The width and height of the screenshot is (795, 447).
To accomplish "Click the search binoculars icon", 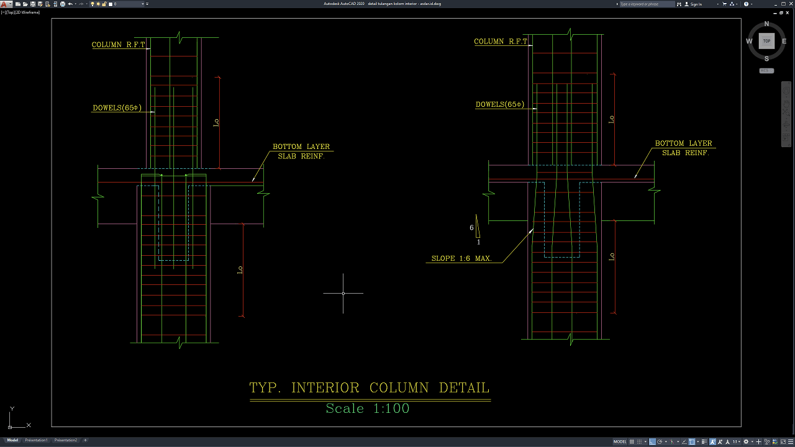I will pyautogui.click(x=680, y=4).
